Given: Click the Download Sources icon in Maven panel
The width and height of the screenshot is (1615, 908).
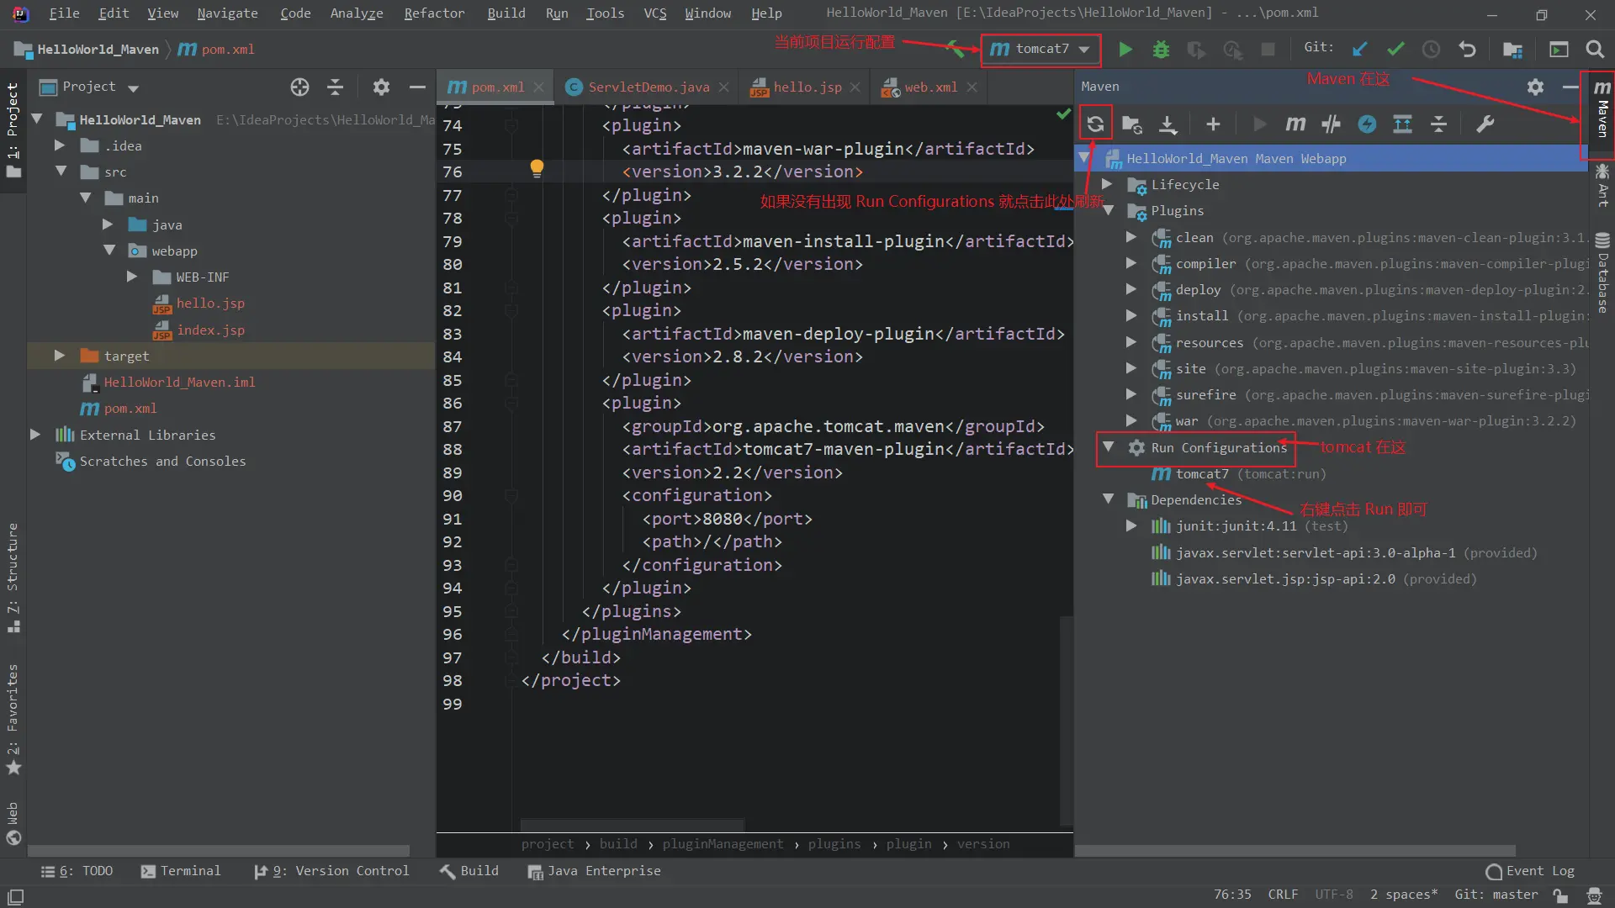Looking at the screenshot, I should click(x=1168, y=124).
